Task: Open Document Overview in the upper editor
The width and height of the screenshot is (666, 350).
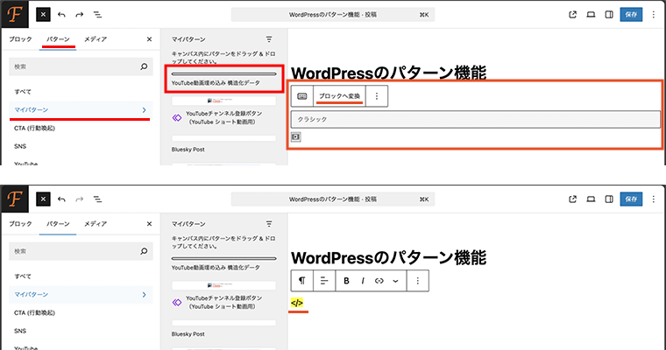Action: (97, 14)
